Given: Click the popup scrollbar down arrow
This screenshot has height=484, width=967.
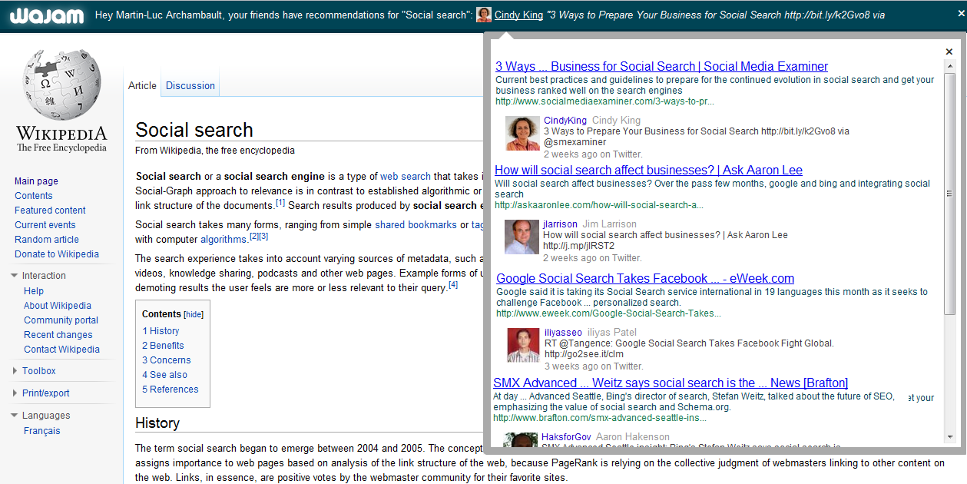Looking at the screenshot, I should (950, 437).
